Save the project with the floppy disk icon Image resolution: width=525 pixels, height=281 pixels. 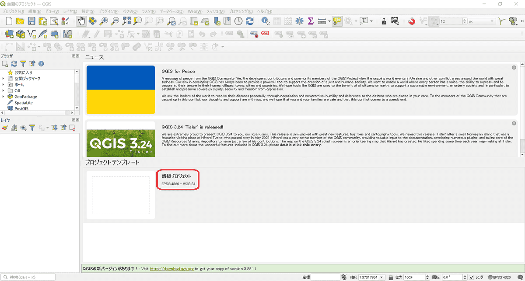[x=31, y=21]
